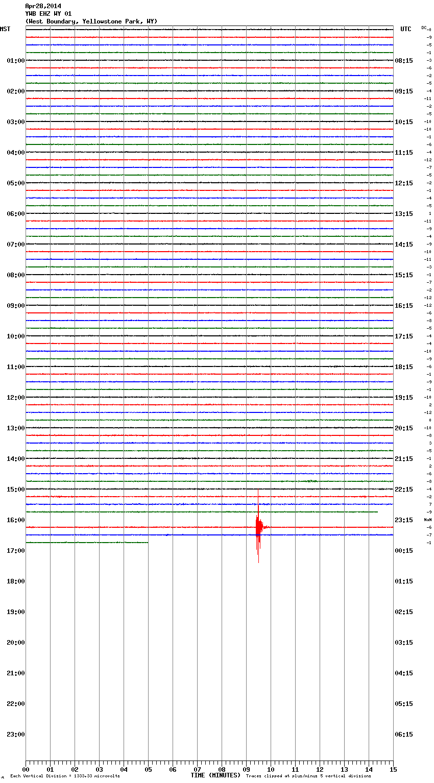Click the MST hour label '18:00'
Viewport: 434px width, 783px height.
16,581
